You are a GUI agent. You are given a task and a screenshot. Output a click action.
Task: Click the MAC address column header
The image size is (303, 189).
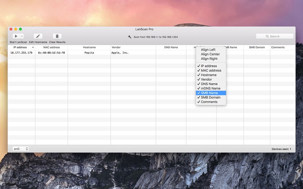tap(51, 48)
